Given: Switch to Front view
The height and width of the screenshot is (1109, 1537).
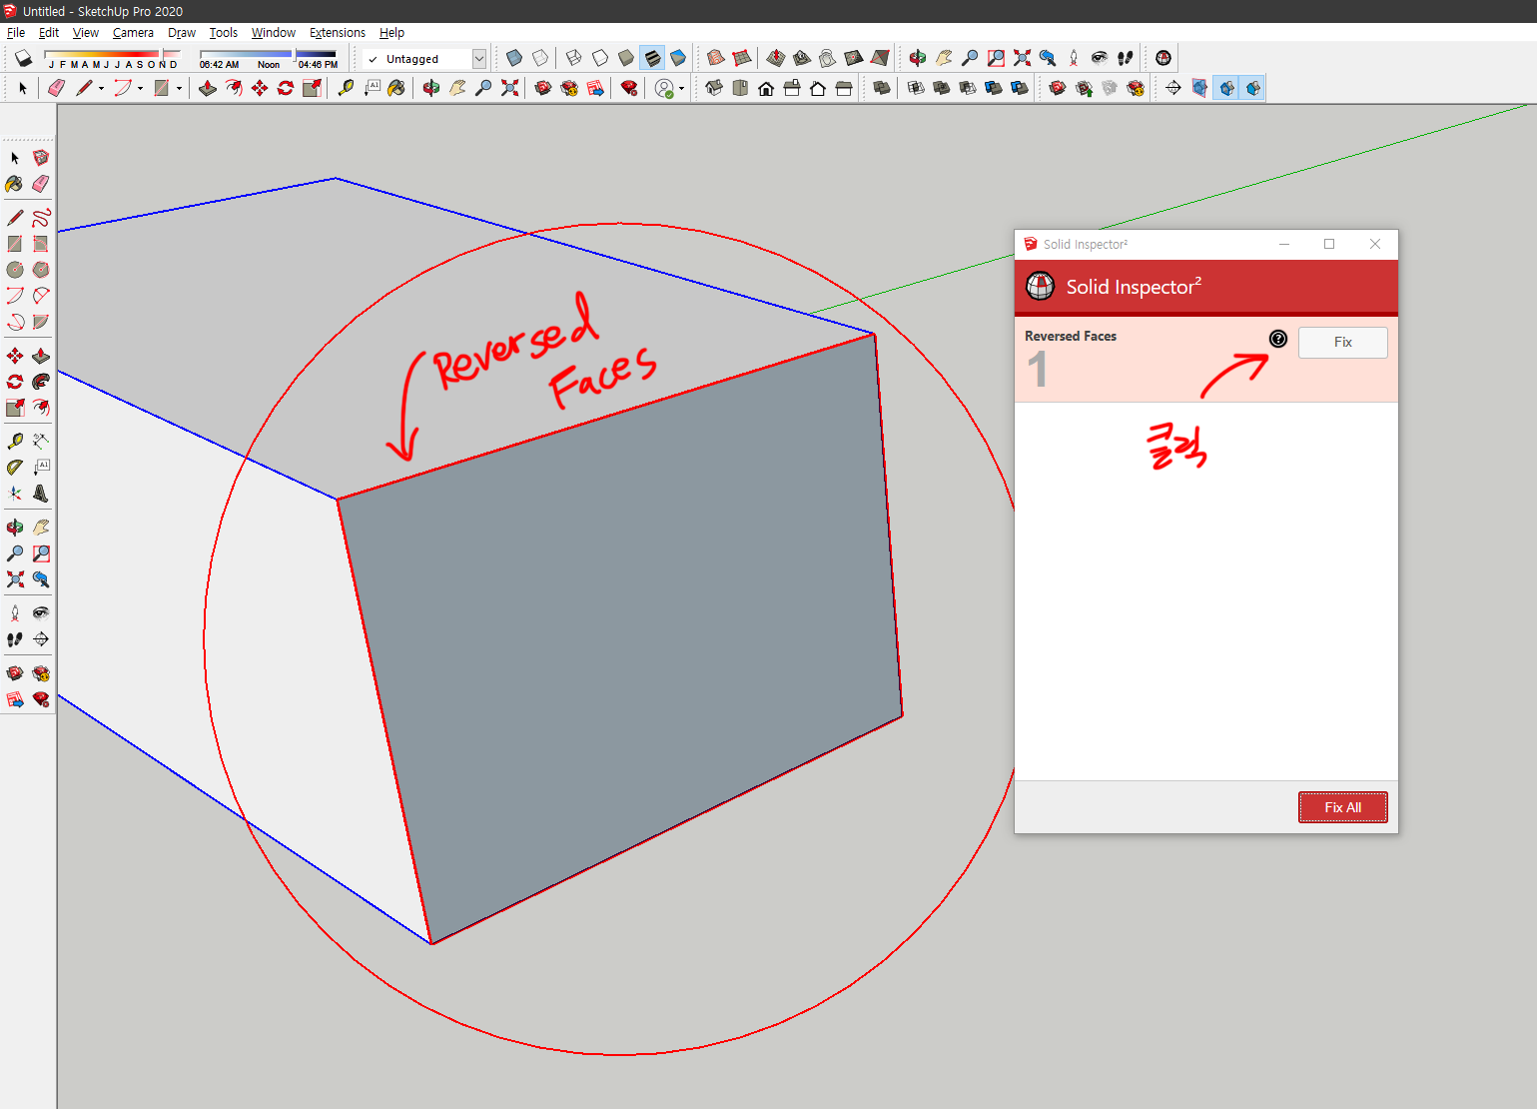Looking at the screenshot, I should point(766,88).
